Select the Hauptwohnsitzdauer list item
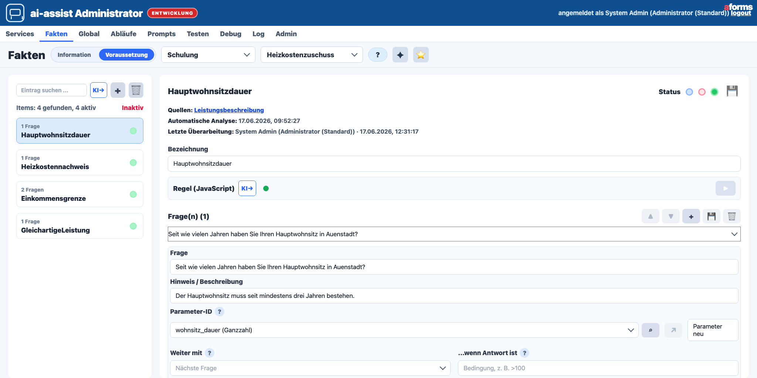This screenshot has width=757, height=378. 80,131
